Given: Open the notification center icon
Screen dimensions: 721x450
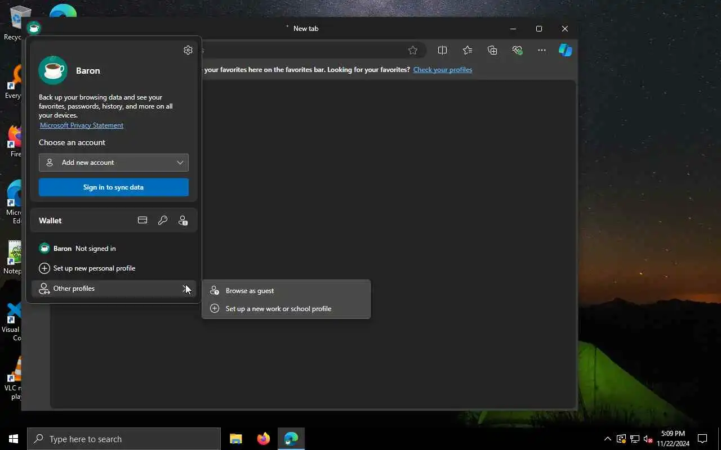Looking at the screenshot, I should pyautogui.click(x=702, y=439).
